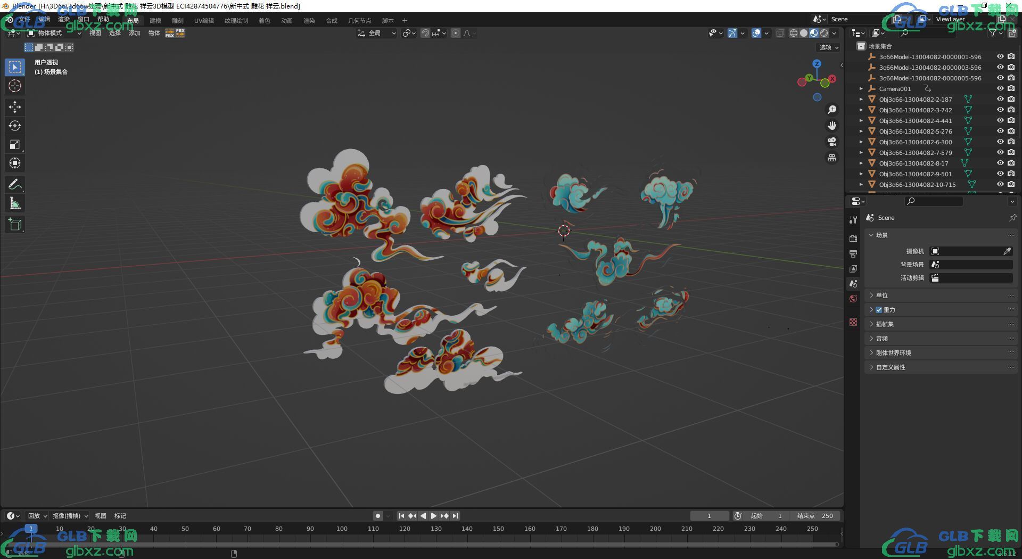Image resolution: width=1022 pixels, height=559 pixels.
Task: Select the Add Cube tool
Action: pyautogui.click(x=15, y=224)
